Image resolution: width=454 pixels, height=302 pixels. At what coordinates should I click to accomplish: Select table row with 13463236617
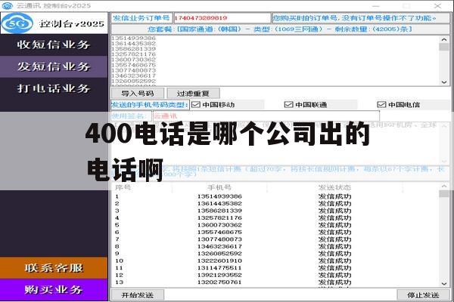pos(275,247)
